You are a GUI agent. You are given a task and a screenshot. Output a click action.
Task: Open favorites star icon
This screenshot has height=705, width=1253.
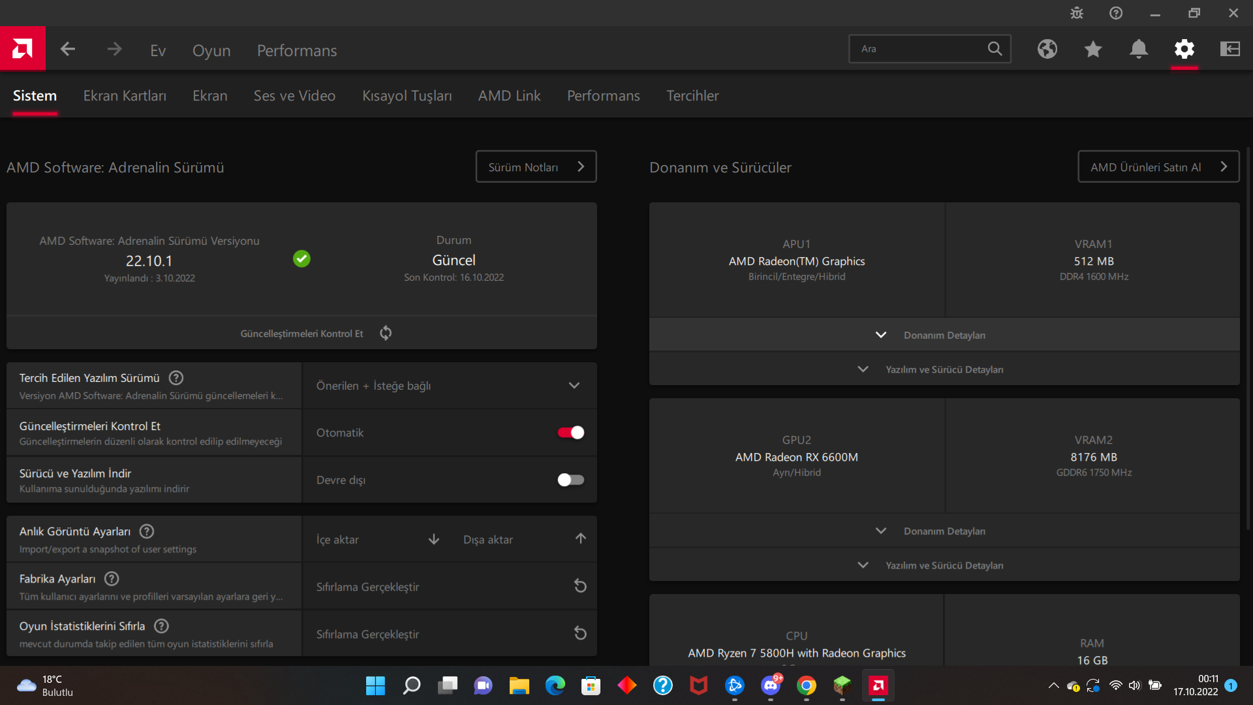[x=1093, y=49]
